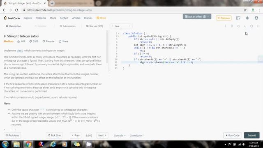Switch to the Solution tab
This screenshot has width=263, height=148.
[x=40, y=26]
